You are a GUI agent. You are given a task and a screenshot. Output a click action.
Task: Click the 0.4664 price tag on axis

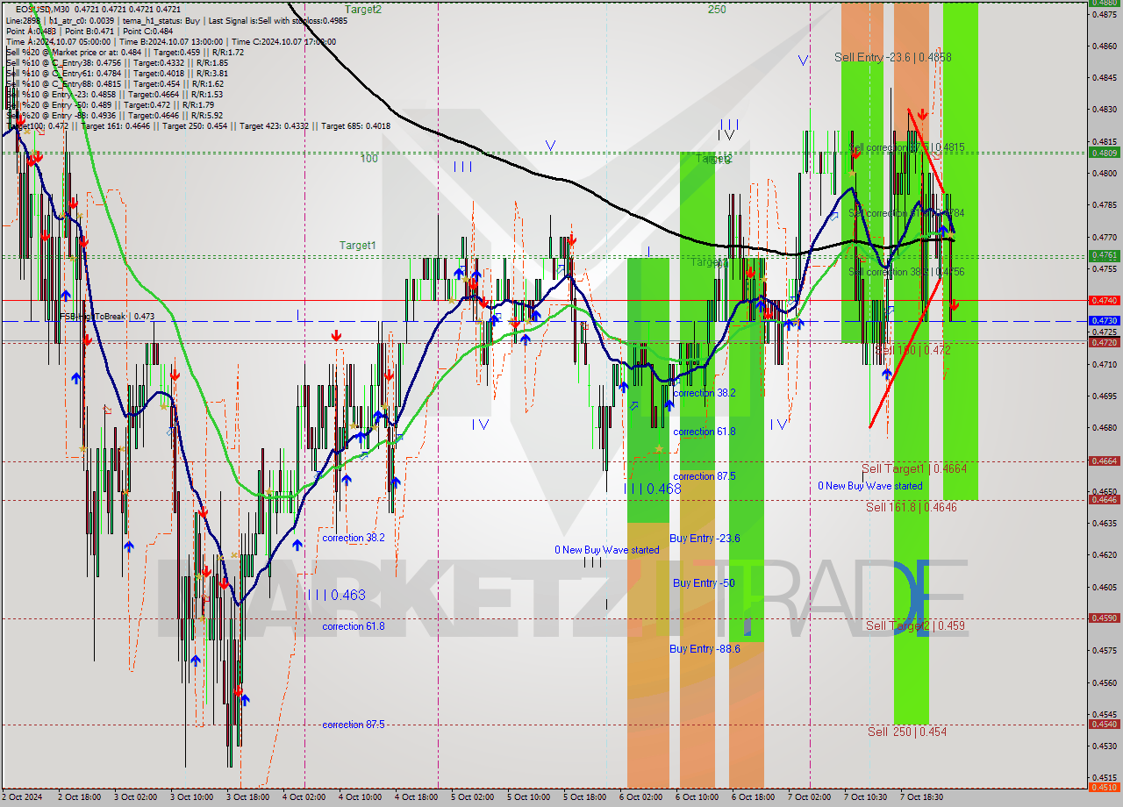(1104, 461)
